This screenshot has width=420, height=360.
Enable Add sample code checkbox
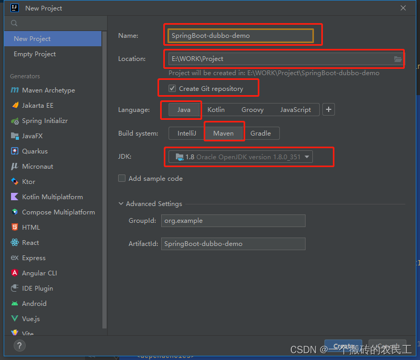pyautogui.click(x=122, y=178)
